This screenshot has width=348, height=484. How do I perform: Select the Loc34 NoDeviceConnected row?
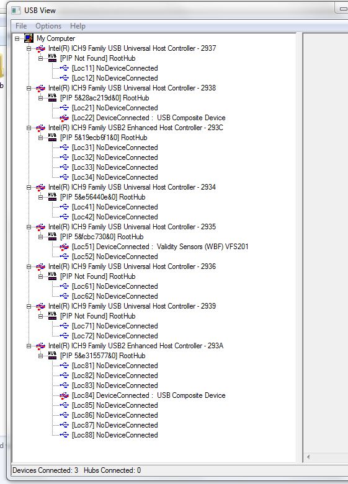[115, 177]
